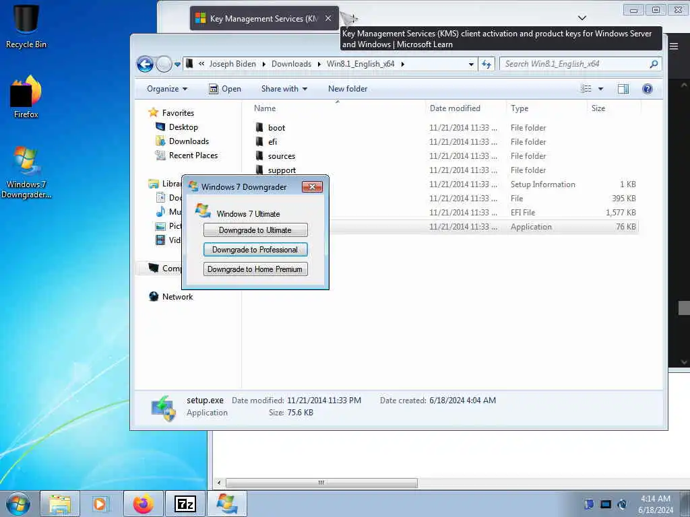
Task: Select the Computer node icon in navigation pane
Action: point(154,268)
